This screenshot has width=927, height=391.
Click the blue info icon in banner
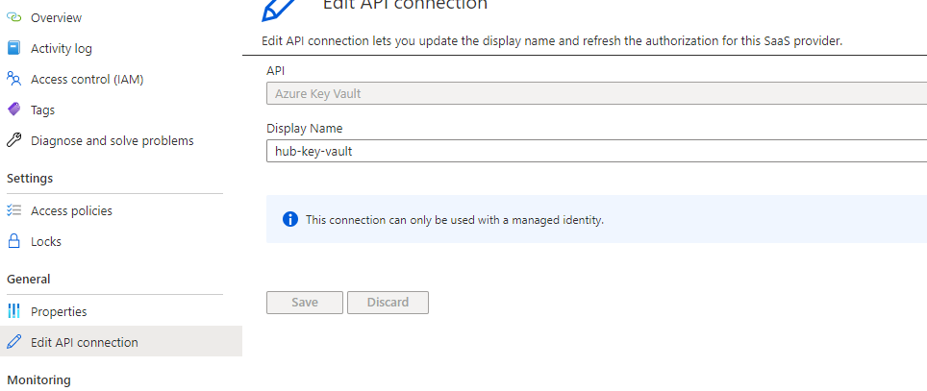coord(290,220)
